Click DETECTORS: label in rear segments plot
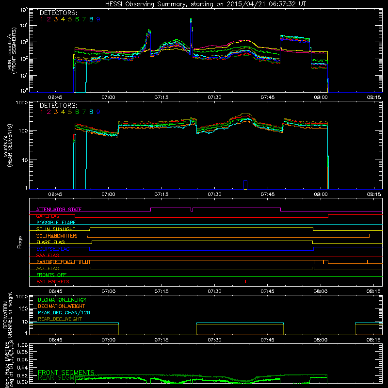The height and width of the screenshot is (388, 388). click(x=58, y=106)
